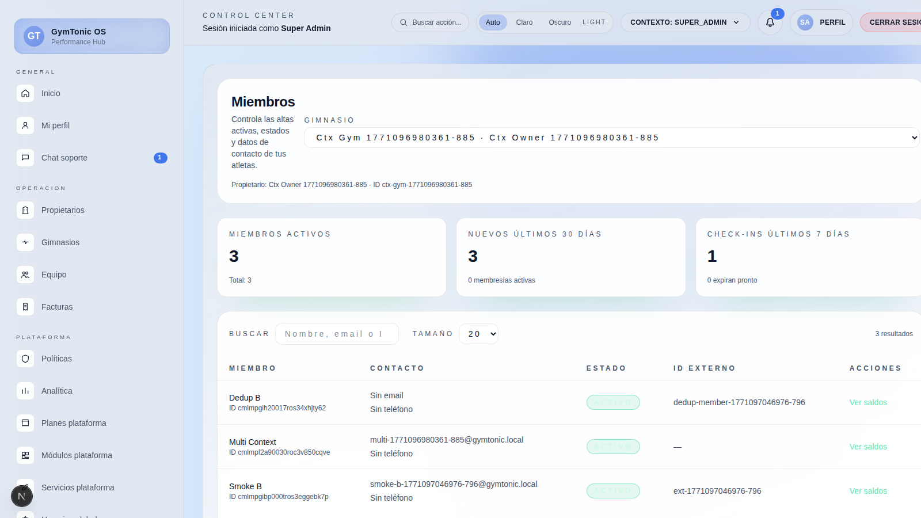Open notifications via the bell icon
This screenshot has width=921, height=518.
770,22
